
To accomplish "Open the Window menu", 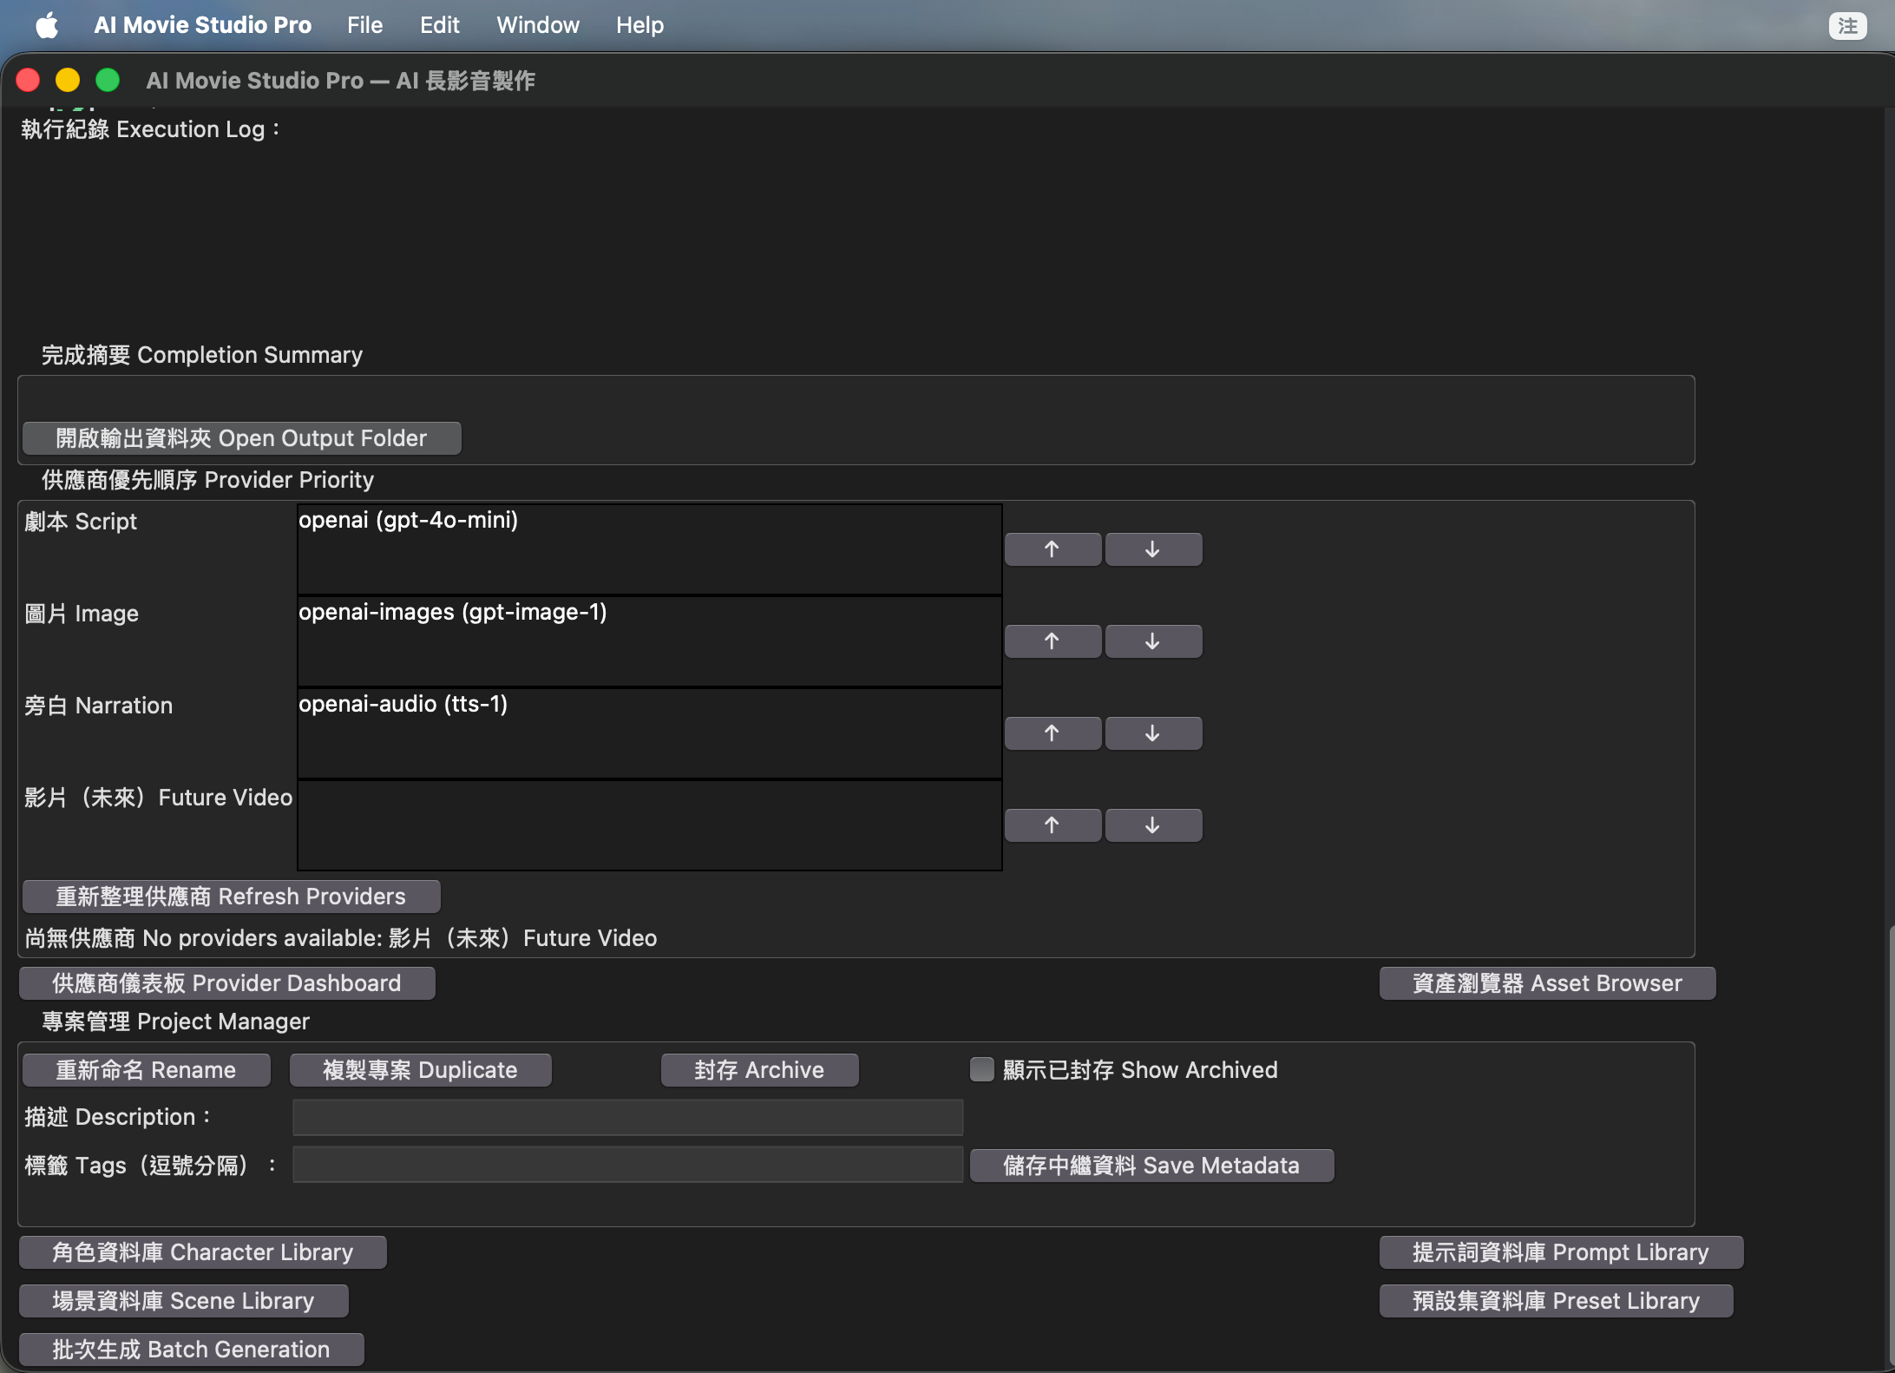I will (x=538, y=25).
